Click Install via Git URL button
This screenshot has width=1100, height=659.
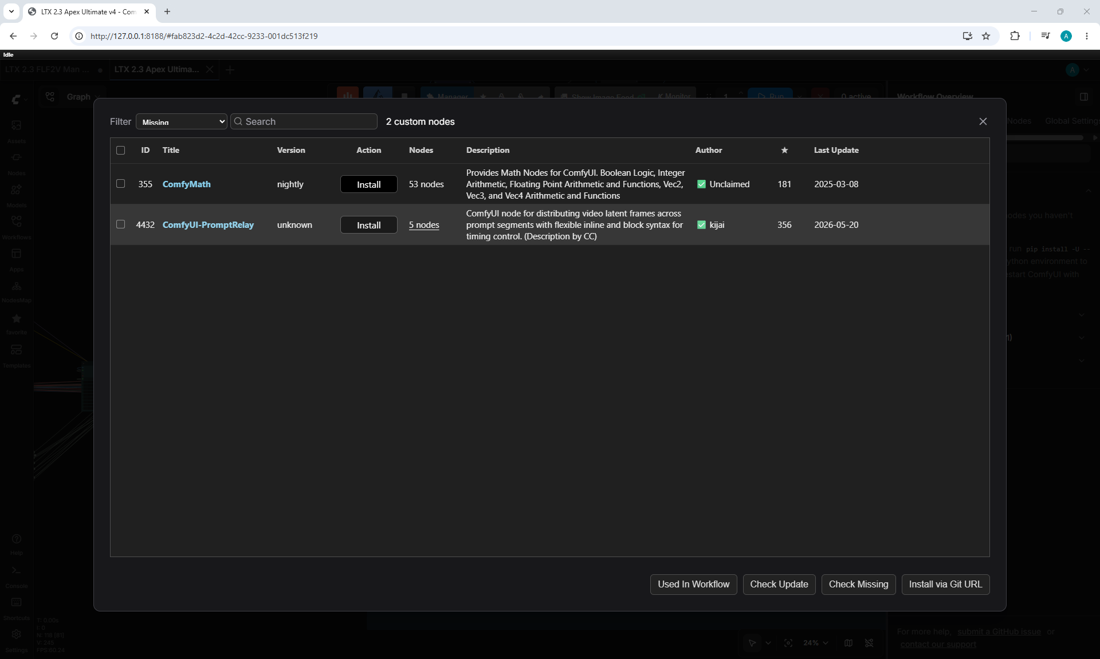pos(945,584)
